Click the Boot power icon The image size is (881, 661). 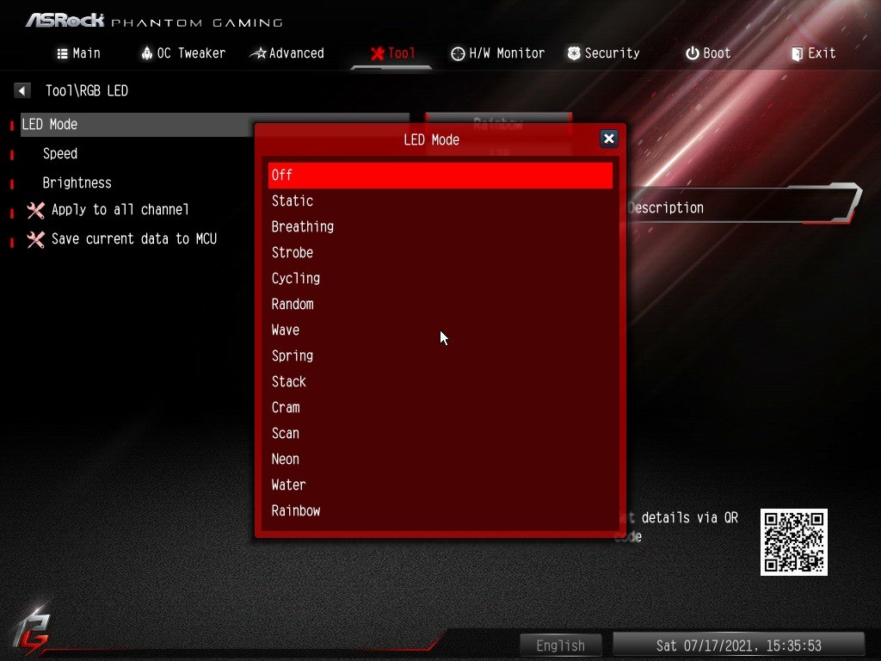[693, 53]
